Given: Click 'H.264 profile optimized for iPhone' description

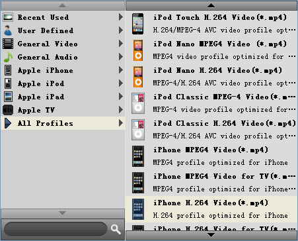Looking at the screenshot, I should [220, 215].
